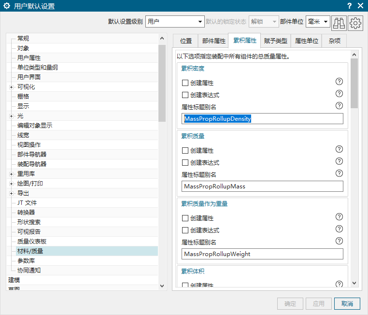Screen dimensions: 368x315
Task: Open the 默认设置级别 dropdown showing 用户
Action: pos(175,22)
